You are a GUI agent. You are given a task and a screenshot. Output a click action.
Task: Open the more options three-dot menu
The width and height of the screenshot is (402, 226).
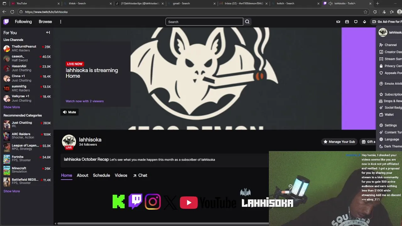(x=61, y=22)
